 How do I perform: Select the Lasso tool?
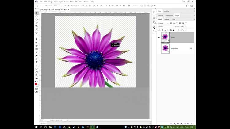click(36, 20)
